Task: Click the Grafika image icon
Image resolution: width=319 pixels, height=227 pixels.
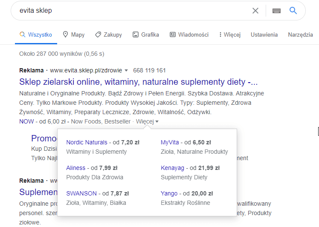Action: (x=136, y=34)
